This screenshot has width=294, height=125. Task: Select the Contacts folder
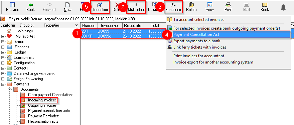pos(21,68)
